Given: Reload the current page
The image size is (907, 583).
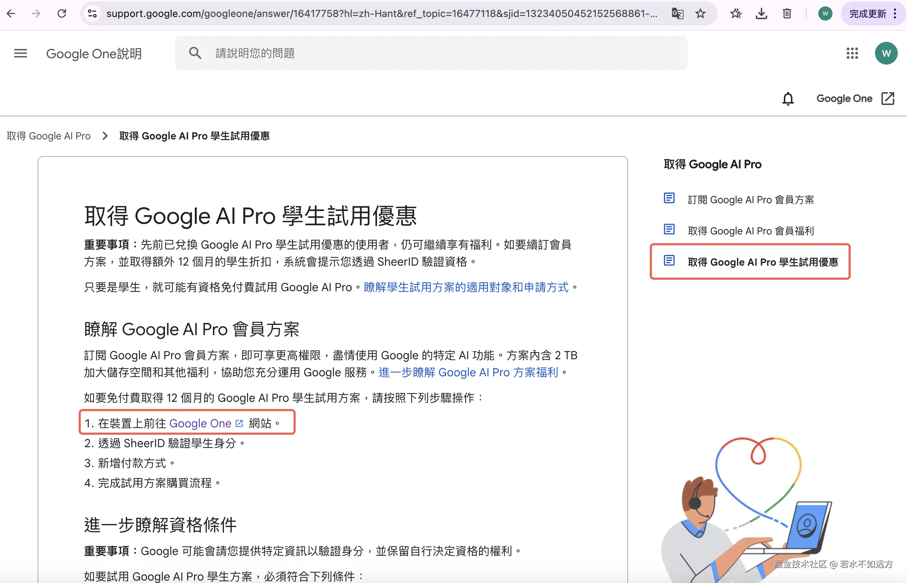Looking at the screenshot, I should pyautogui.click(x=62, y=14).
